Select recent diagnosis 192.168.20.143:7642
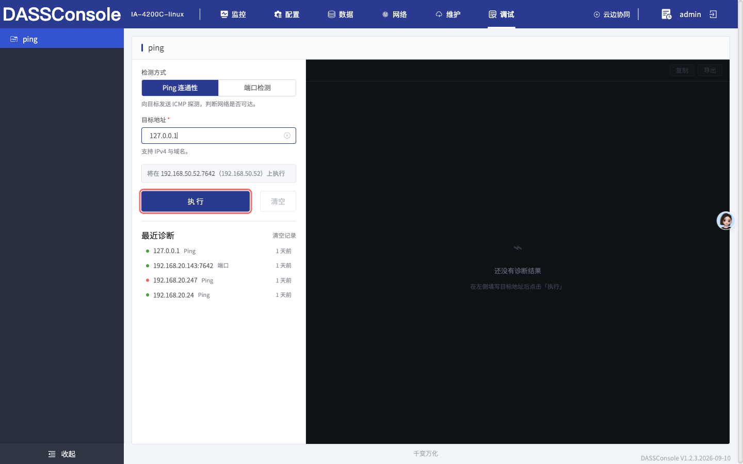 [x=219, y=266]
